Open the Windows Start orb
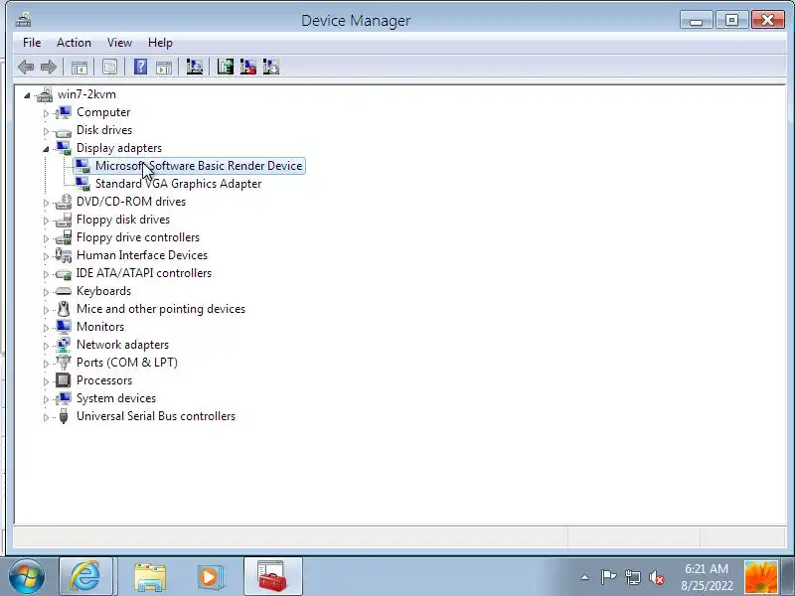 tap(27, 576)
